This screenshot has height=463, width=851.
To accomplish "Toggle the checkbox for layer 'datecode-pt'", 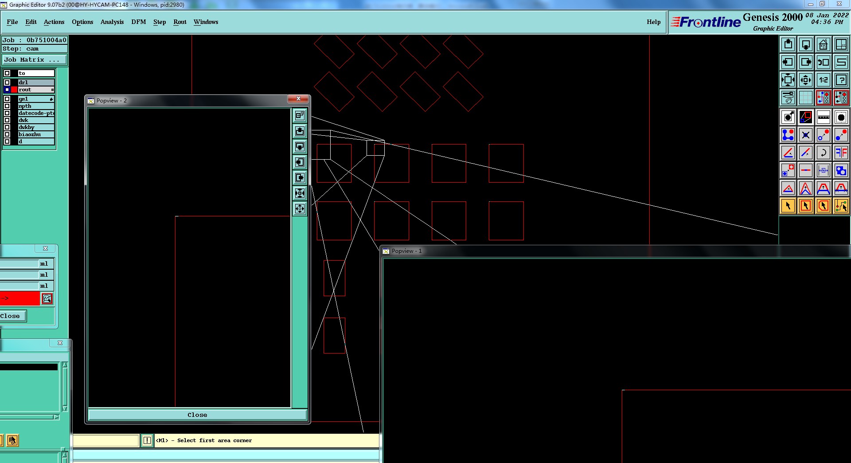I will coord(7,113).
